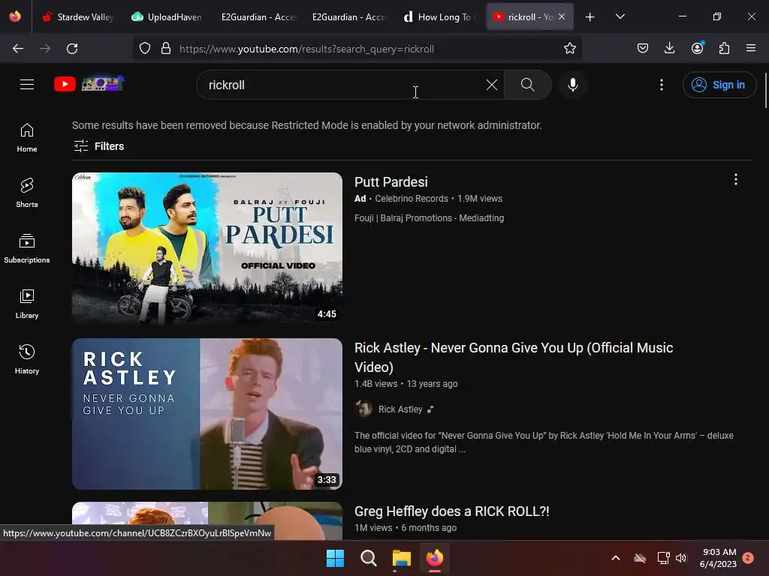
Task: Open Library in sidebar
Action: pos(27,304)
